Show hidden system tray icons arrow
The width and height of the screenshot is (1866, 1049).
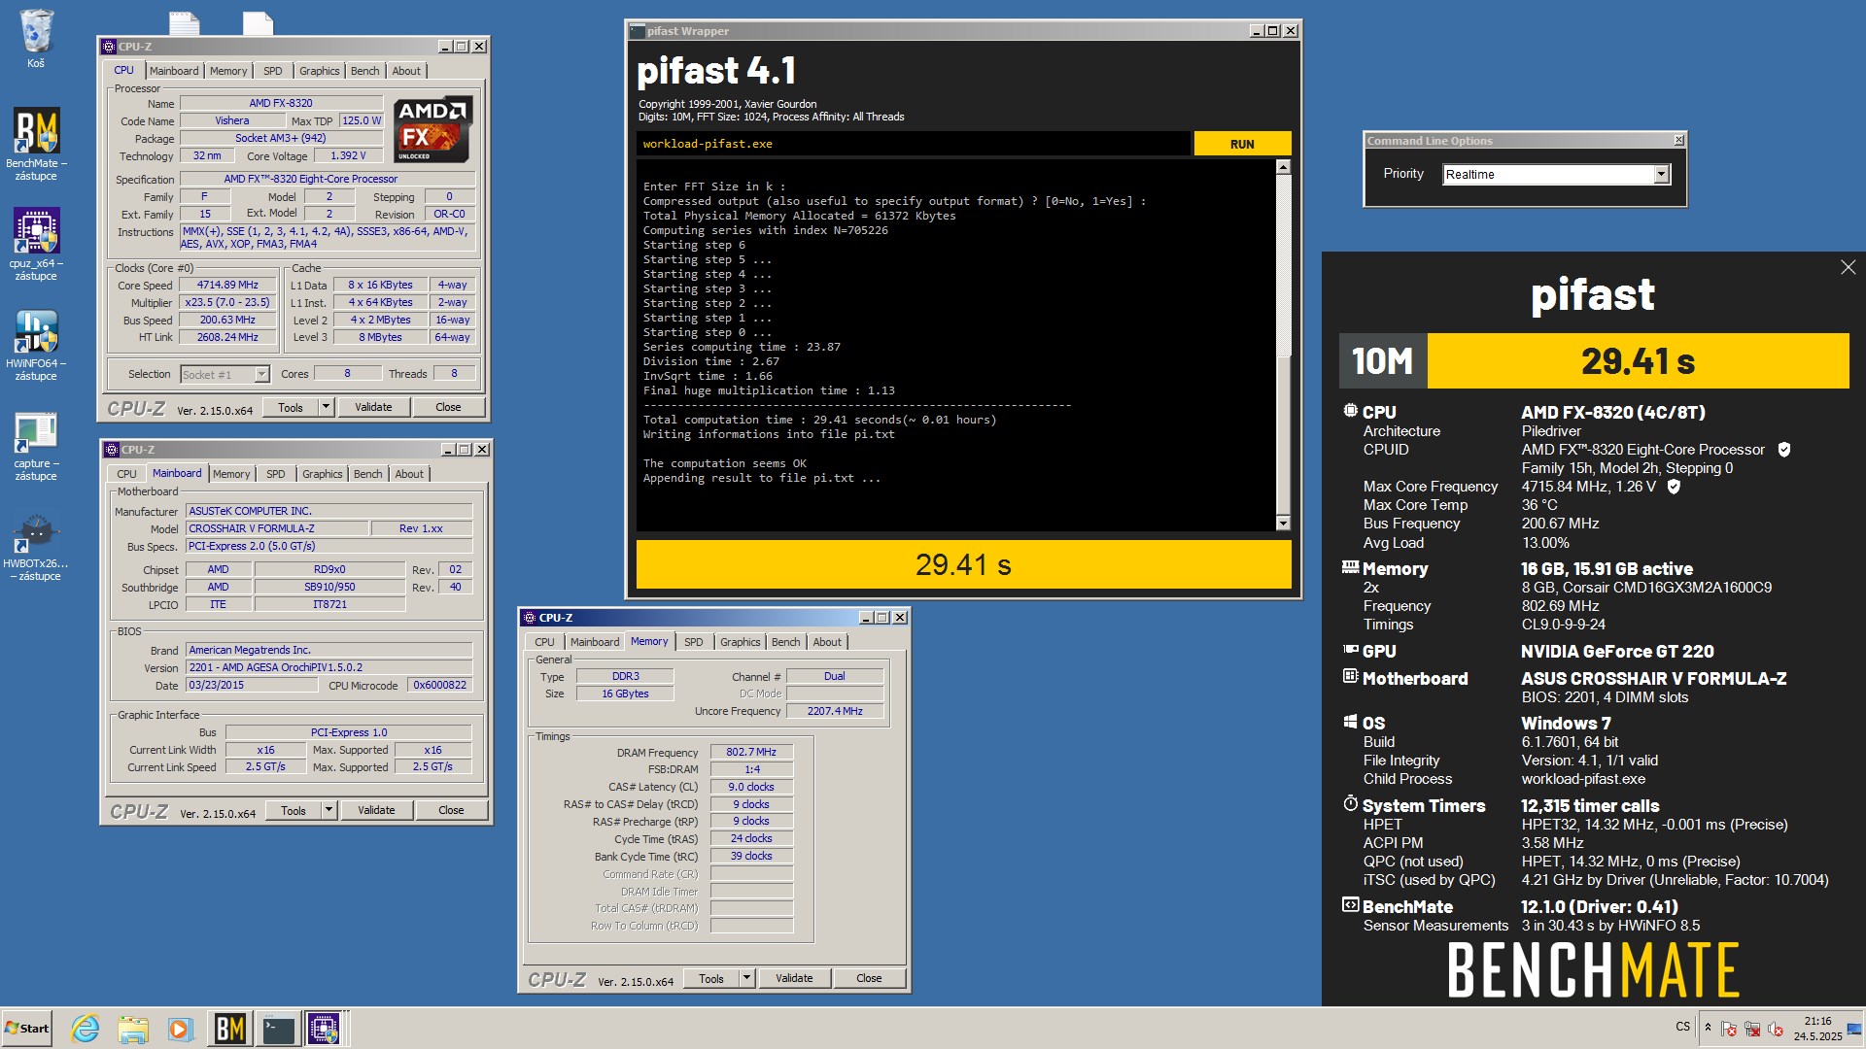pyautogui.click(x=1708, y=1028)
